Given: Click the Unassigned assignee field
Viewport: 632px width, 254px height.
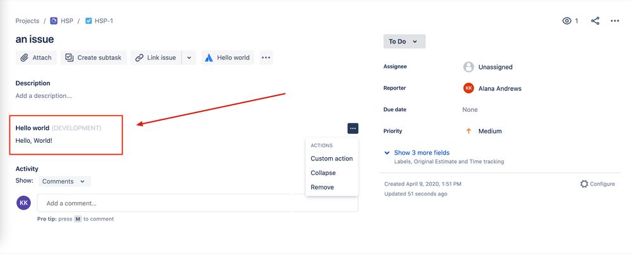Looking at the screenshot, I should 495,67.
